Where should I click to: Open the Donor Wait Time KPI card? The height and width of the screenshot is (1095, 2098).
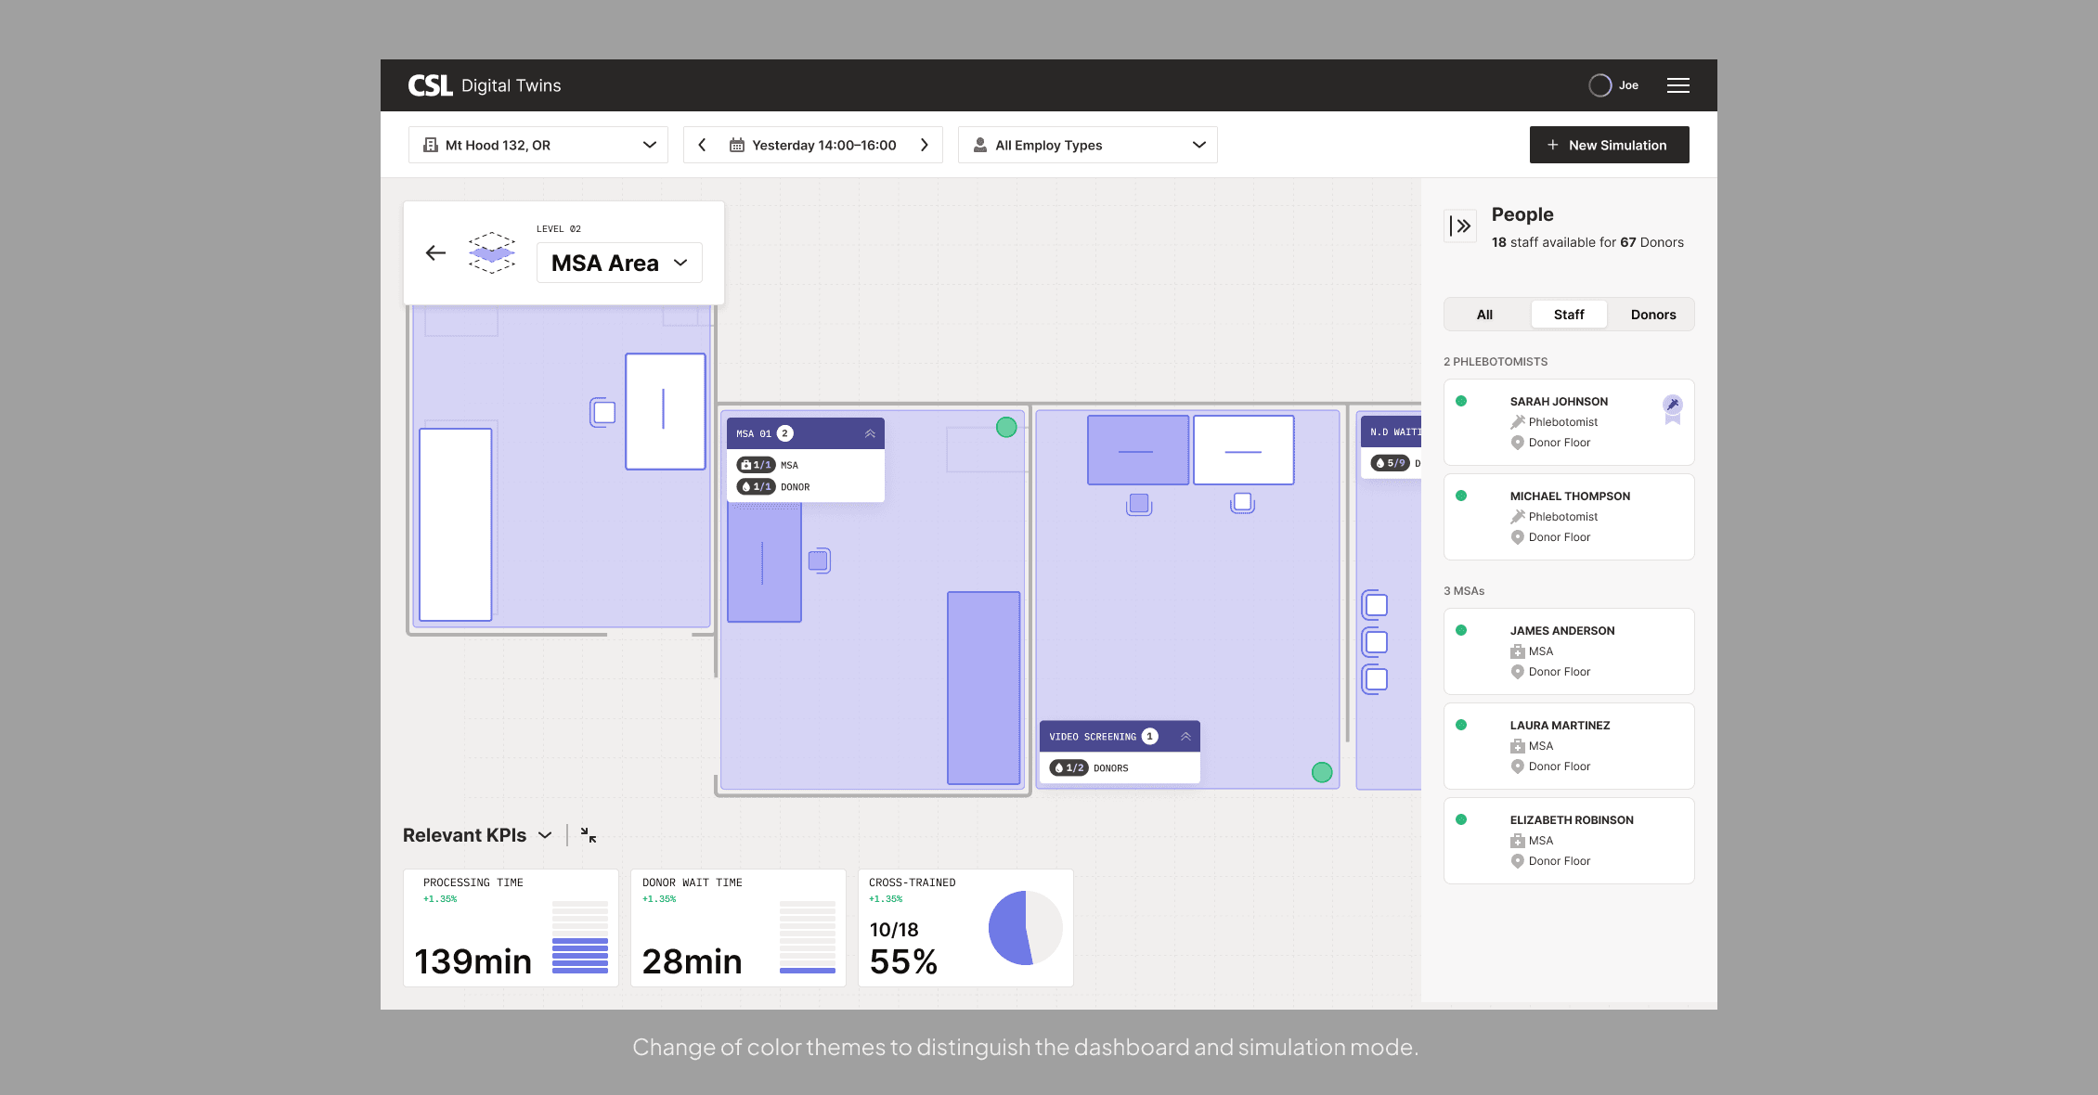tap(738, 928)
